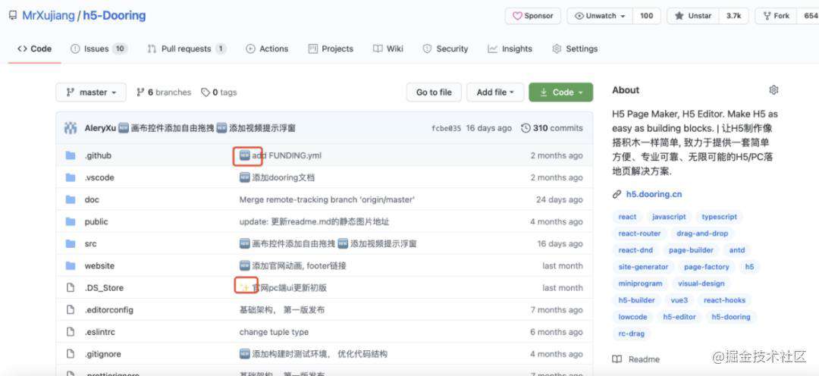Click the .gitignore file icon
The image size is (819, 376).
(x=71, y=354)
